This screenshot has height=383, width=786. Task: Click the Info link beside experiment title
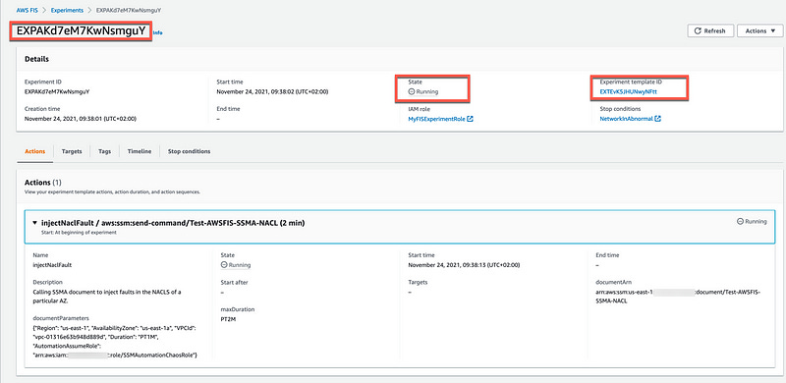[158, 33]
